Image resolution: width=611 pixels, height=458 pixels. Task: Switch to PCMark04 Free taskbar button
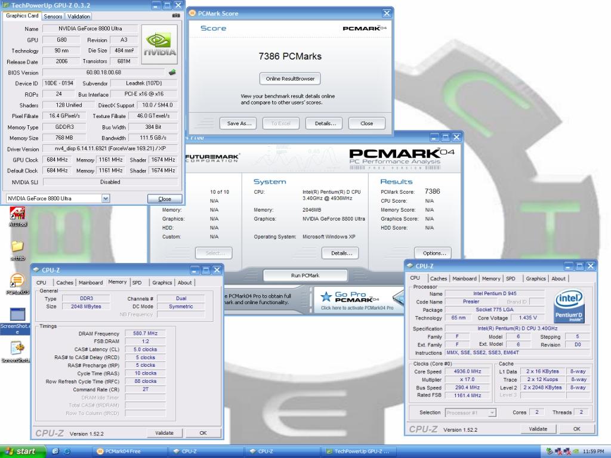[131, 451]
